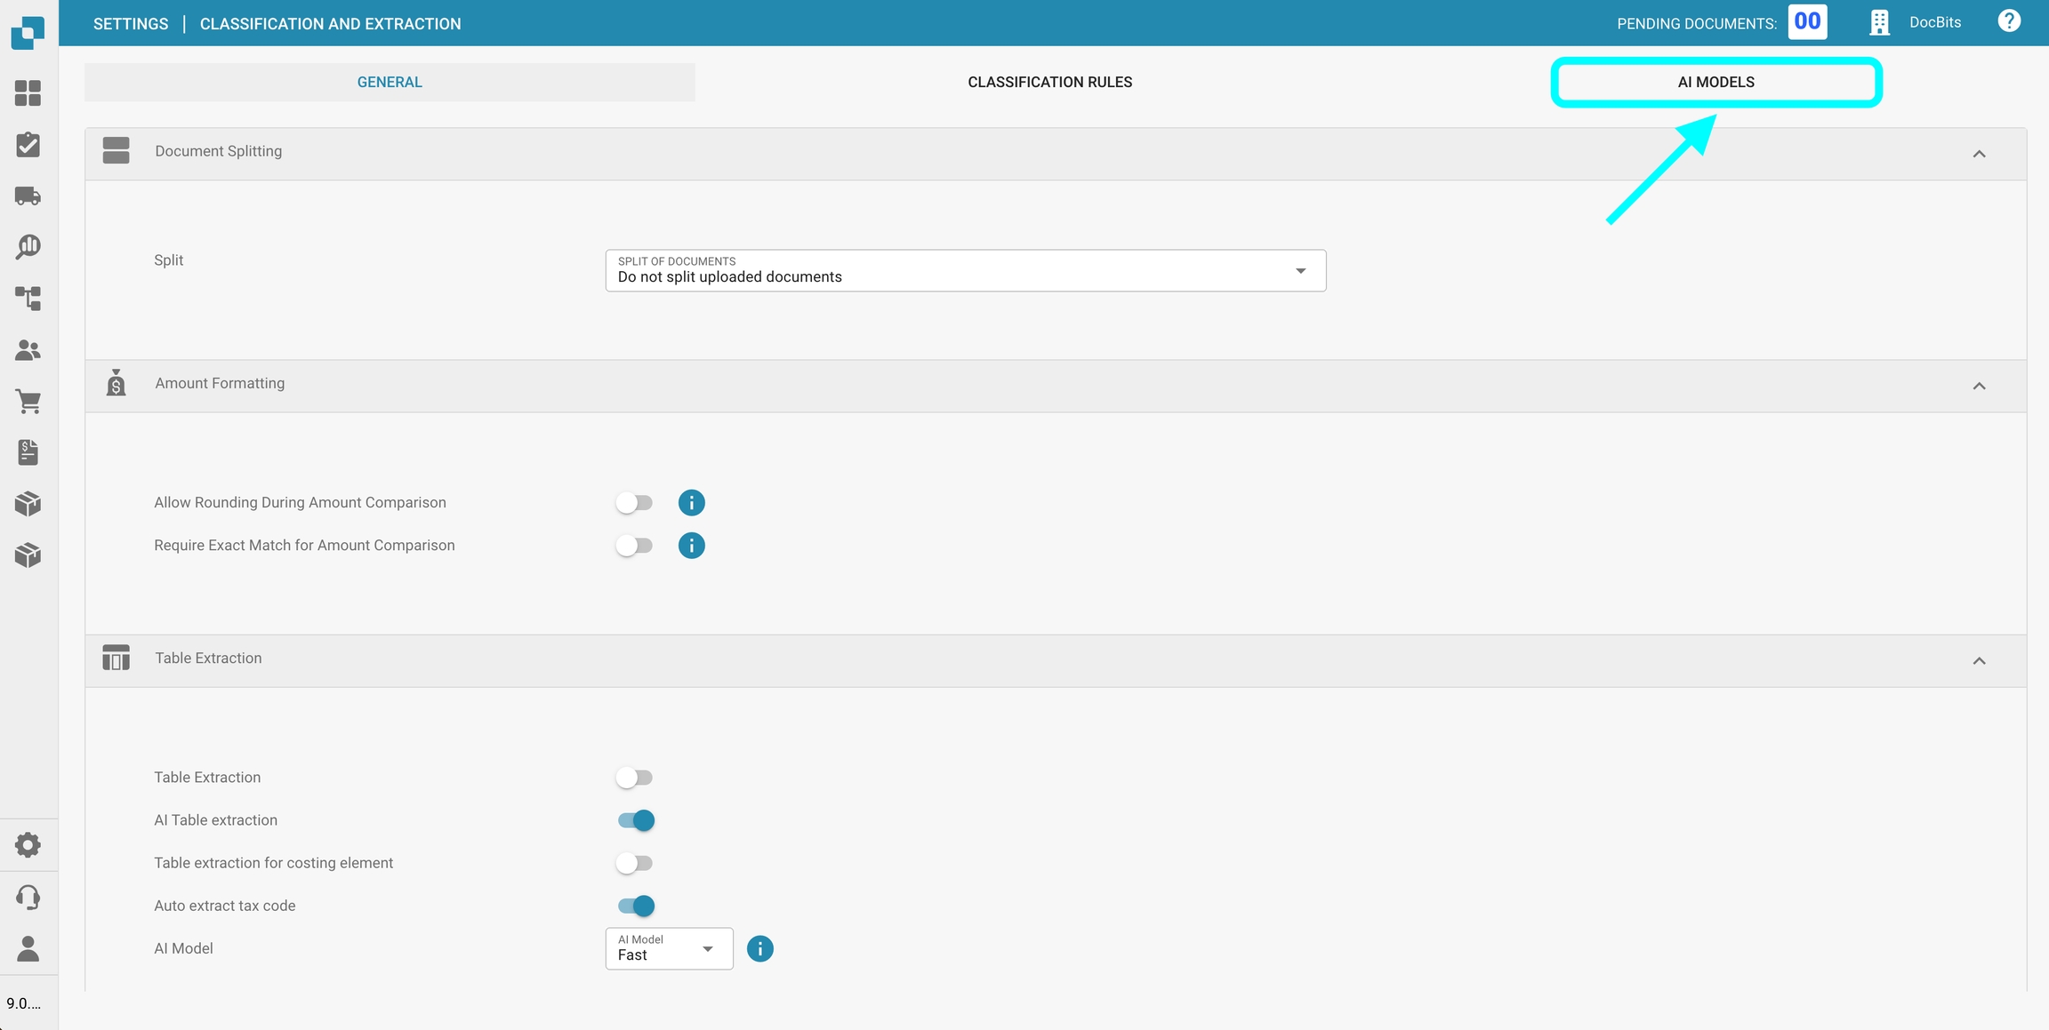Click the shopping cart sidebar icon
2049x1030 pixels.
[28, 402]
